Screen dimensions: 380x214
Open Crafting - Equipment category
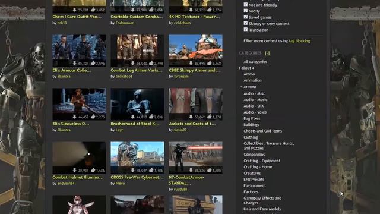click(x=262, y=160)
